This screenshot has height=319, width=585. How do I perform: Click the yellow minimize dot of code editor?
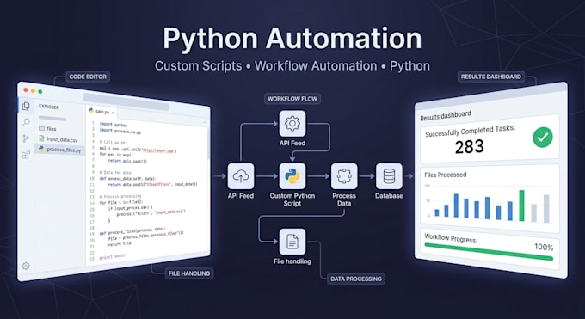pyautogui.click(x=33, y=90)
